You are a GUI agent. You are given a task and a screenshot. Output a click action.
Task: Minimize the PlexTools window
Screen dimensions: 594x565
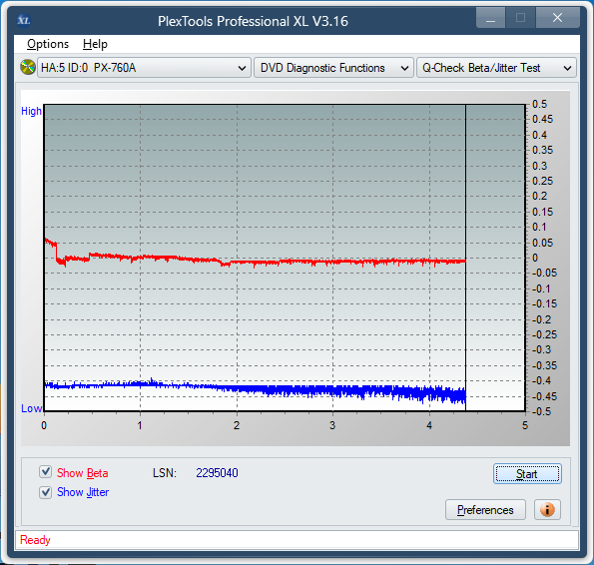(x=490, y=17)
